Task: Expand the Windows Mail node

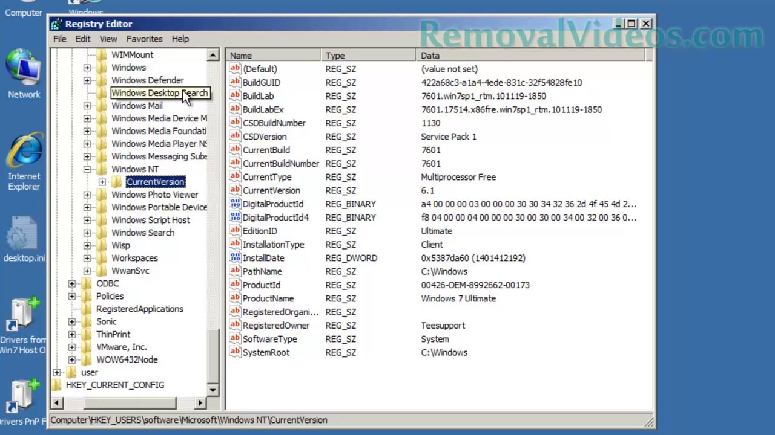Action: tap(87, 106)
